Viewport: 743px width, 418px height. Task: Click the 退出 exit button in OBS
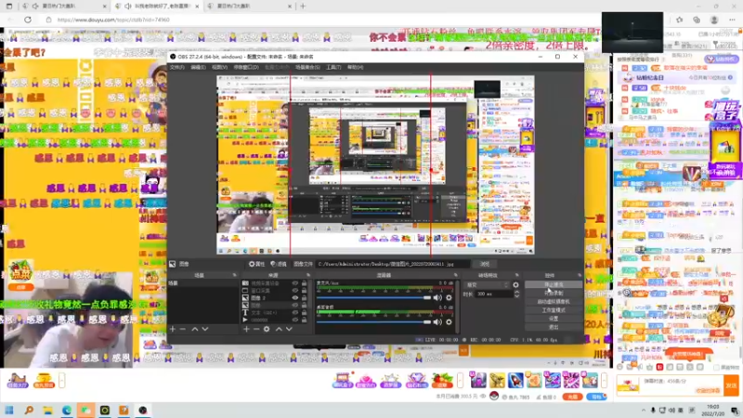tap(554, 327)
